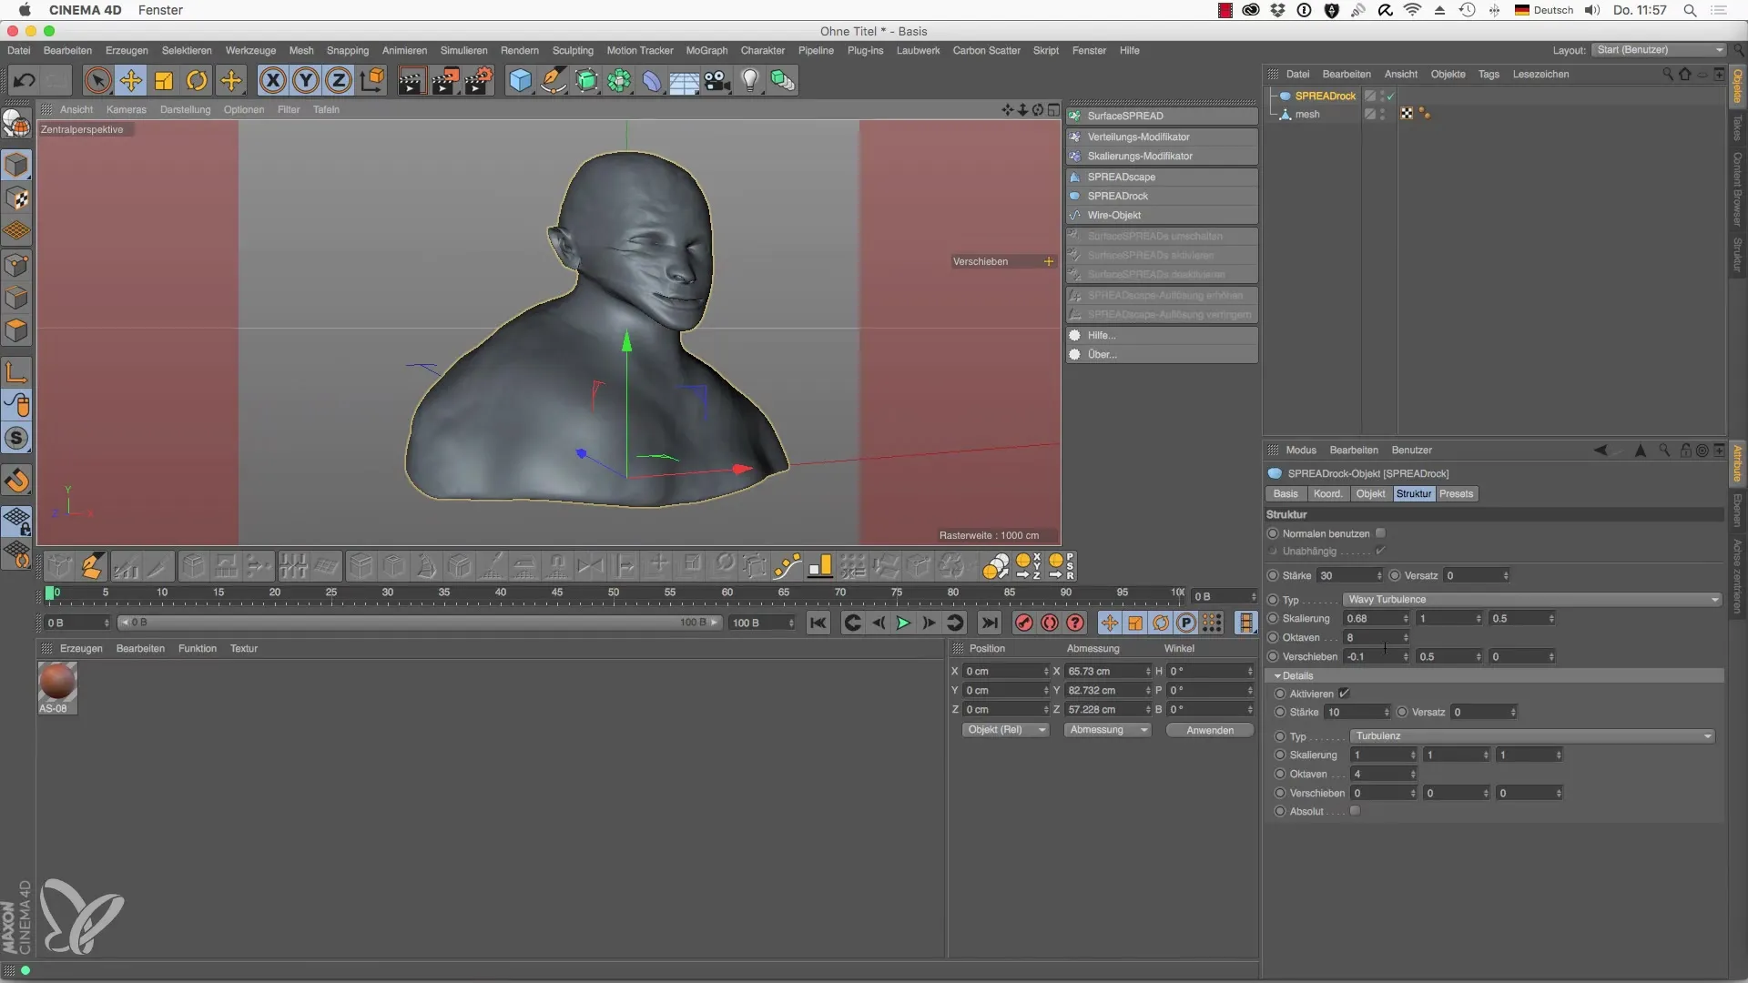Click the Live Selection arrow tool
Viewport: 1748px width, 983px height.
(97, 80)
